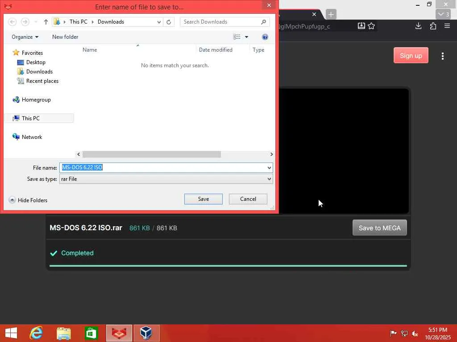Close the current browser tab

(x=314, y=14)
